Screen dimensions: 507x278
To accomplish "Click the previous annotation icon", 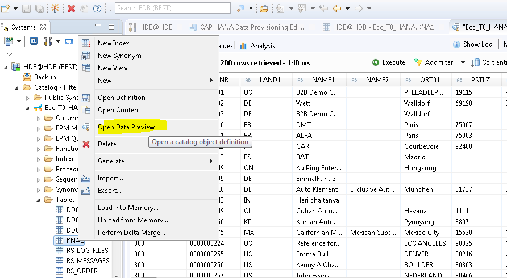I will coord(302,9).
